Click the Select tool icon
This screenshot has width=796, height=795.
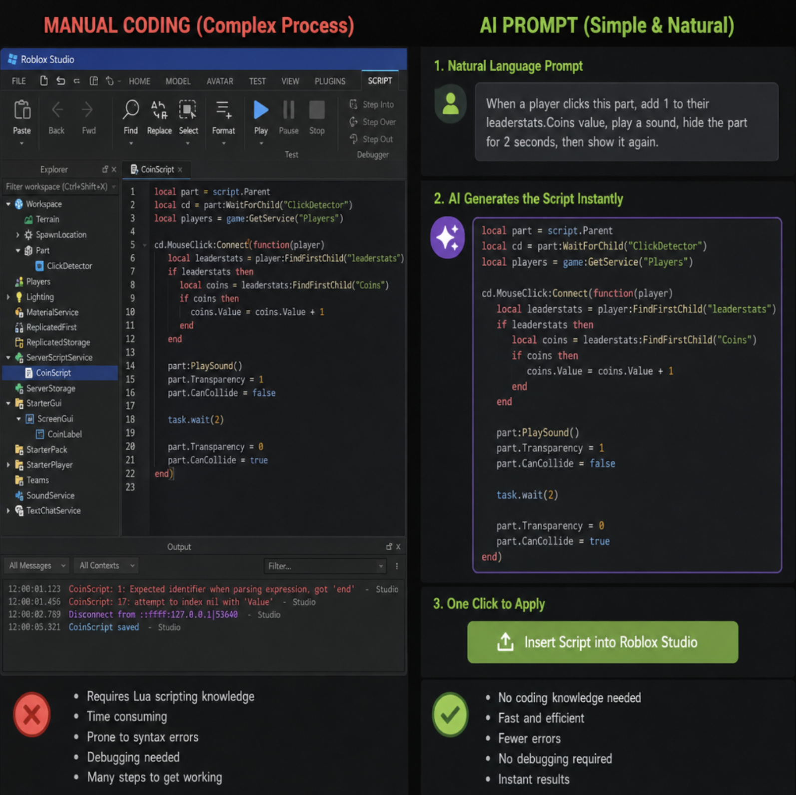[x=188, y=110]
